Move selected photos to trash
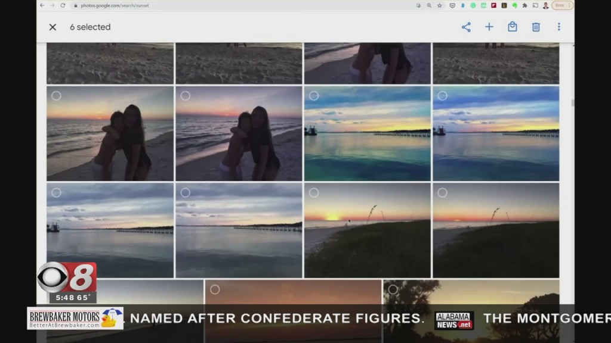This screenshot has width=611, height=343. [x=536, y=27]
